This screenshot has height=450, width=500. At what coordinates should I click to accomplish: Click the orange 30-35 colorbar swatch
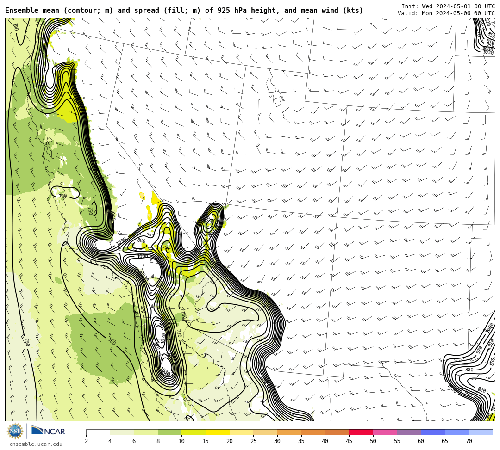tap(289, 432)
